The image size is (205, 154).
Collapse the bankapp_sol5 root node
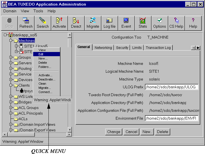click(x=5, y=35)
